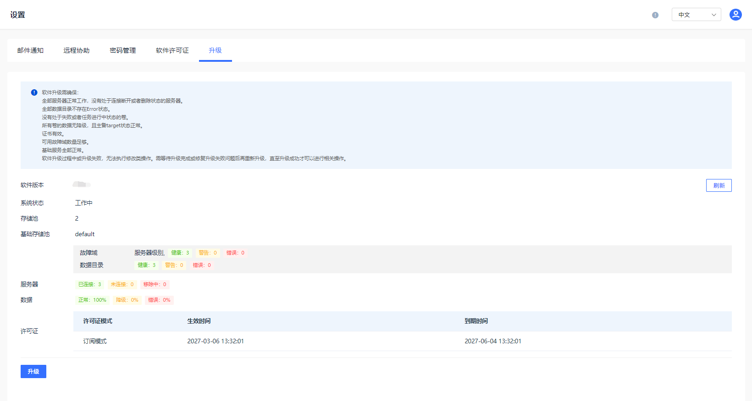Screen dimensions: 752x401
Task: Go to the 软件许可证 tab
Action: (172, 50)
